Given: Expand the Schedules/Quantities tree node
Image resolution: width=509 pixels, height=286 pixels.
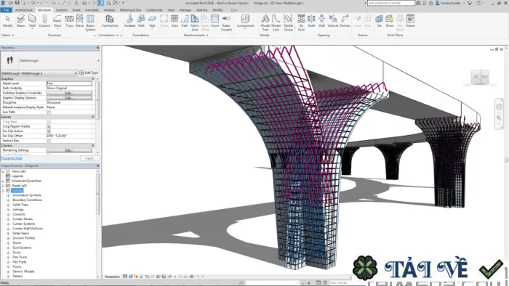Looking at the screenshot, I should tap(3, 181).
